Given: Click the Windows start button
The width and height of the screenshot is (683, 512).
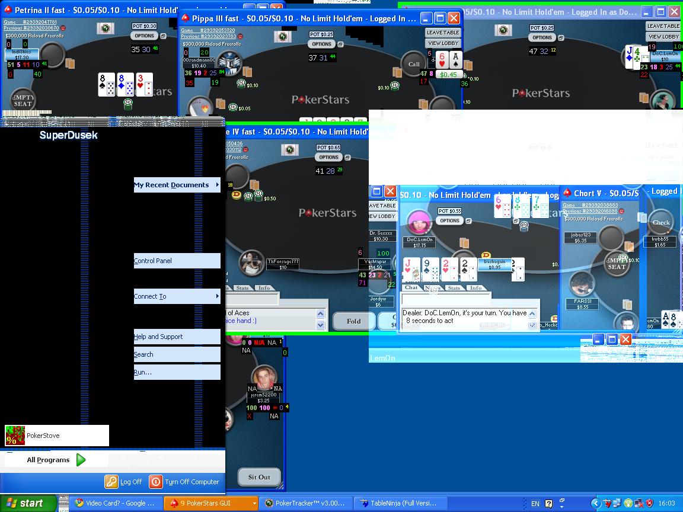Looking at the screenshot, I should click(28, 503).
